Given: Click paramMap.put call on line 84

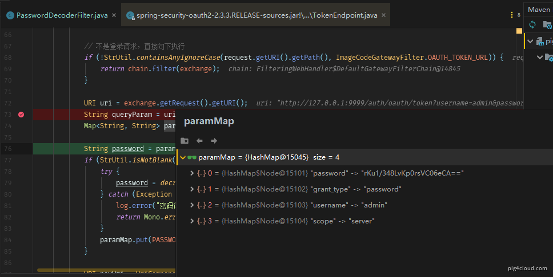Looking at the screenshot, I should 124,240.
